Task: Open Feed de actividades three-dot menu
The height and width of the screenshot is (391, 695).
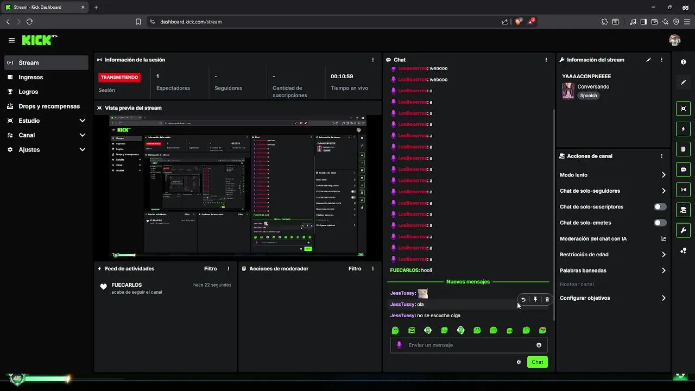Action: tap(228, 269)
